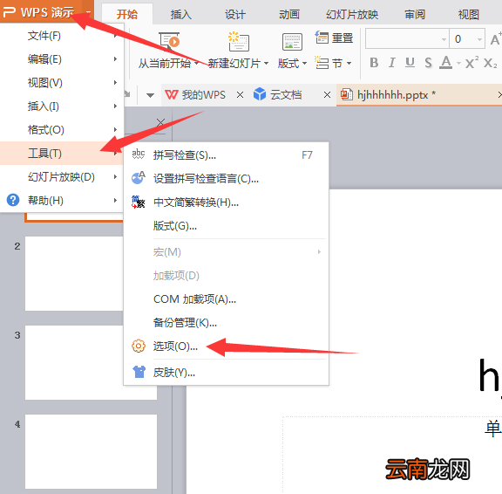Switch to the 插入 ribbon tab
Screen dimensions: 502x494
[181, 15]
